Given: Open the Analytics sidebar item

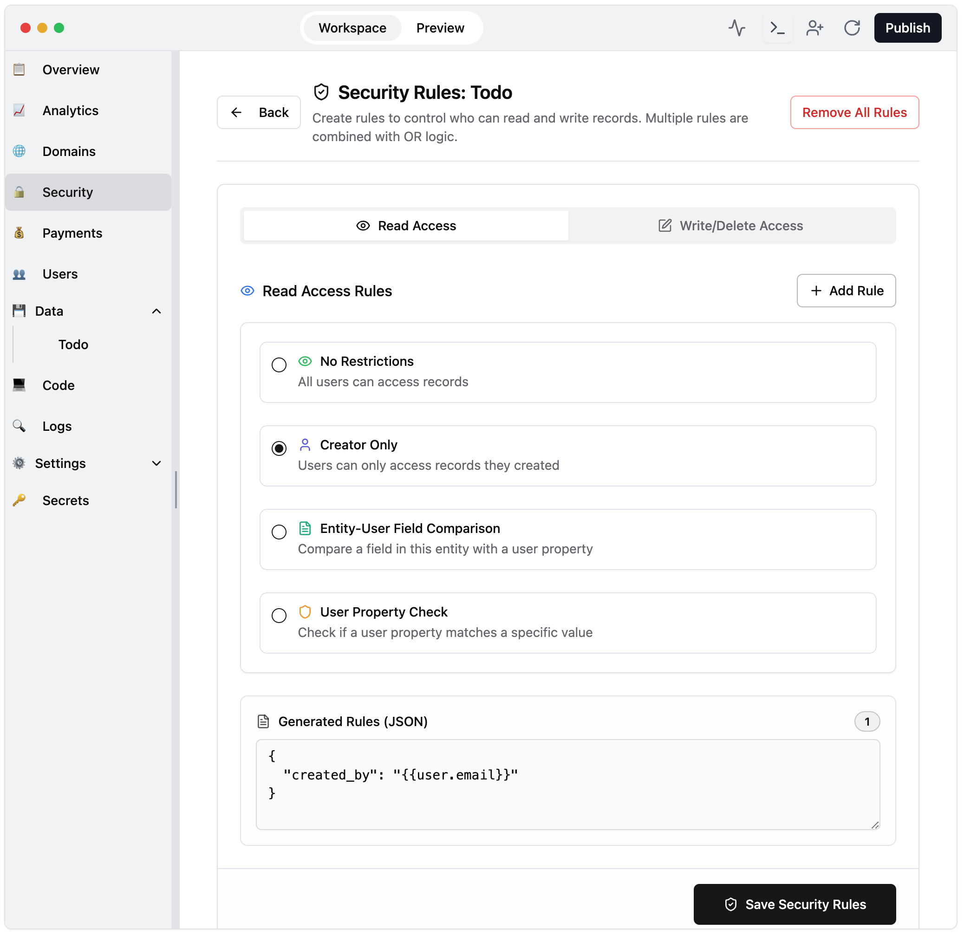Looking at the screenshot, I should click(x=70, y=110).
